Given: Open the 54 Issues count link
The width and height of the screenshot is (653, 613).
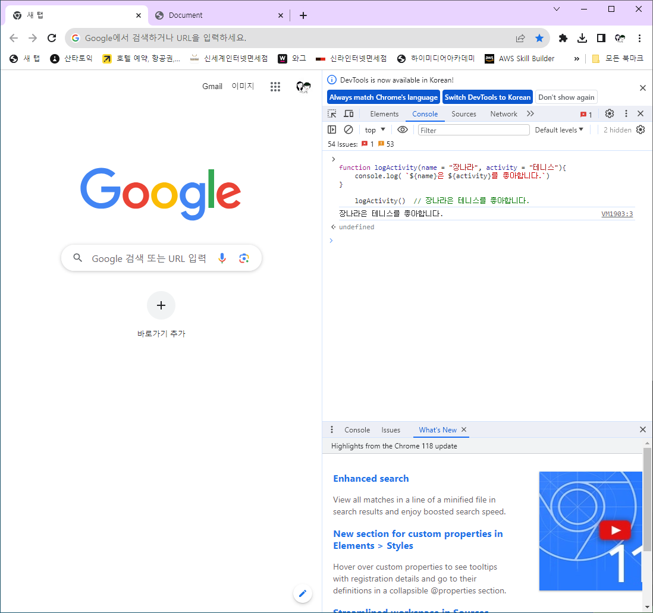Looking at the screenshot, I should [x=360, y=144].
